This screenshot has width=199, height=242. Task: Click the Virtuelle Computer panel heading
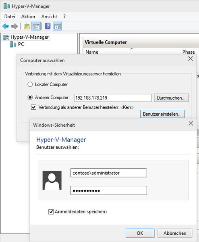[106, 42]
